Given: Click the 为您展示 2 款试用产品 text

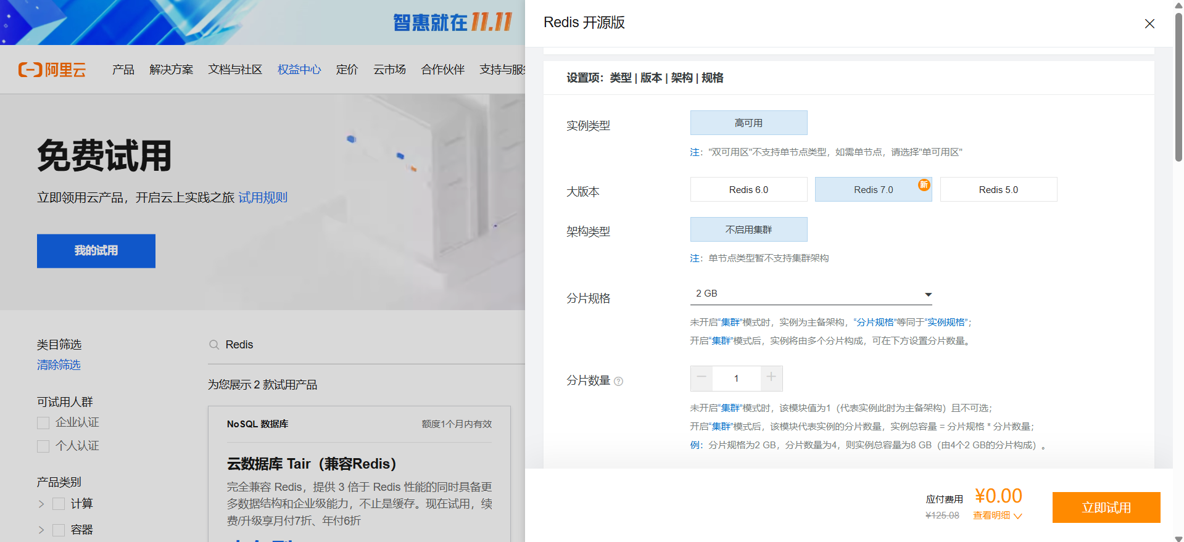Looking at the screenshot, I should [x=263, y=385].
